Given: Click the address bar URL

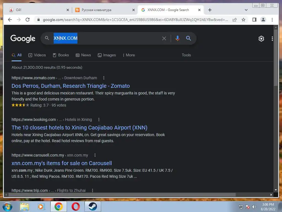Looking at the screenshot, I should [x=135, y=20].
